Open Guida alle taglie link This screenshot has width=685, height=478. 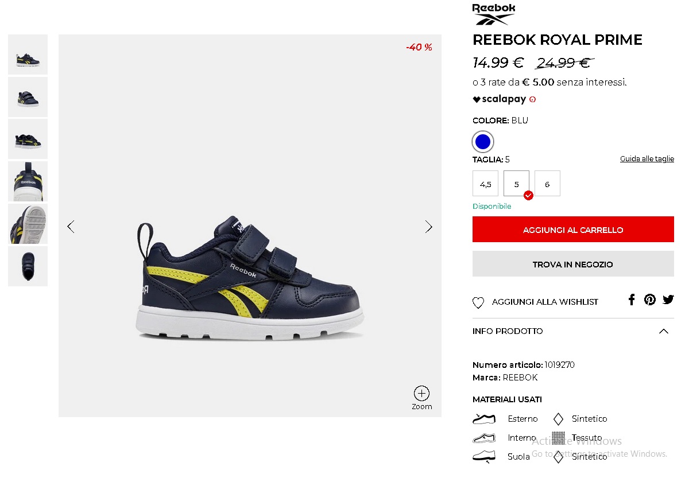[647, 159]
